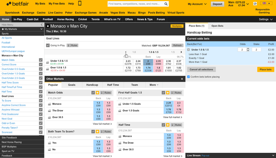Click info icon in First Half Goals 1.5

(x=172, y=93)
